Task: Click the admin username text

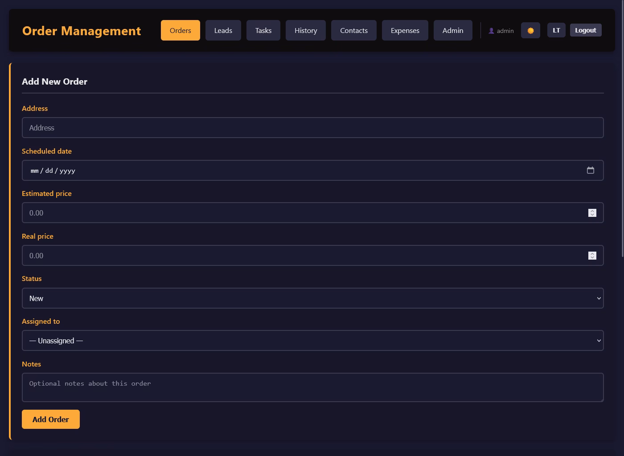Action: coord(505,31)
